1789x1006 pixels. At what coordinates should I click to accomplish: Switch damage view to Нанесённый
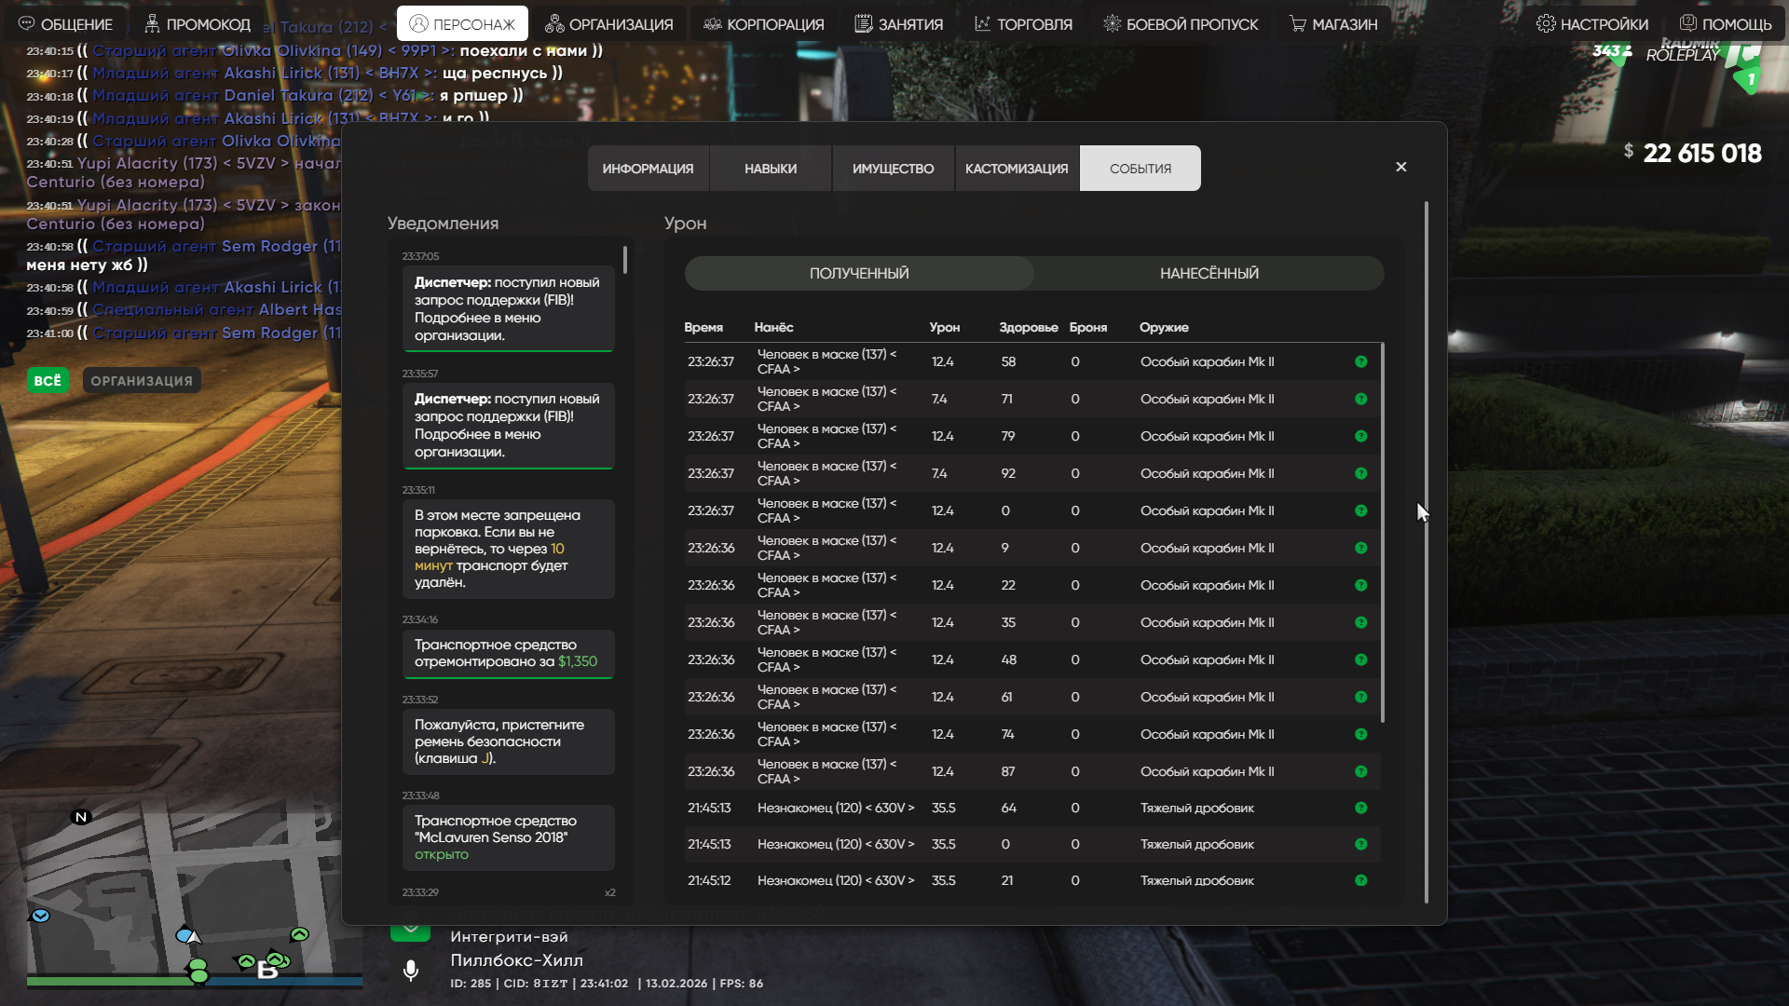tap(1209, 273)
